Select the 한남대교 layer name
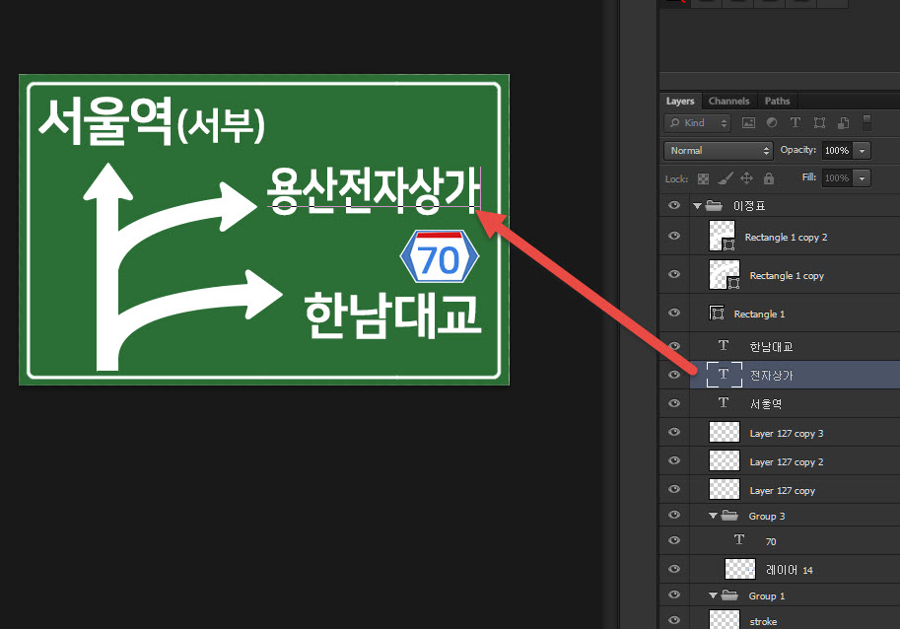Screen dimensions: 900x629 coord(771,347)
